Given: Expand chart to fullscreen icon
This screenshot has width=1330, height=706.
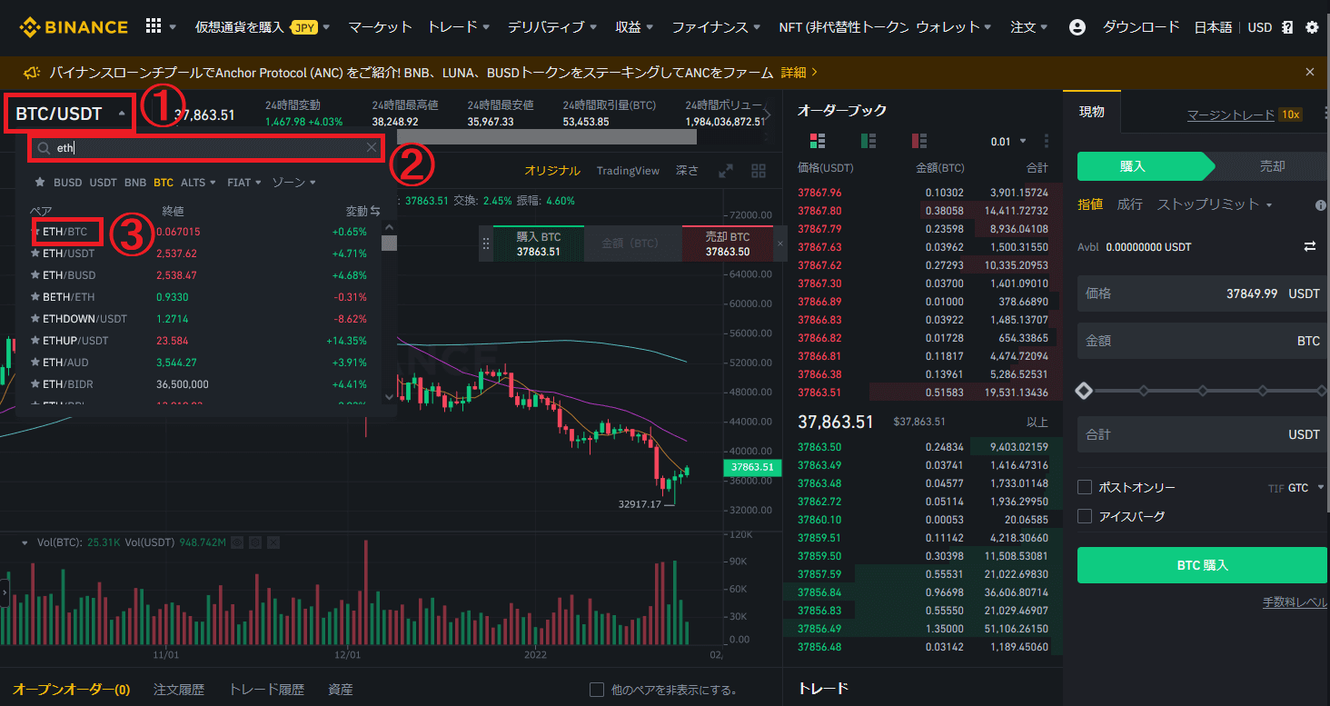Looking at the screenshot, I should (x=726, y=171).
